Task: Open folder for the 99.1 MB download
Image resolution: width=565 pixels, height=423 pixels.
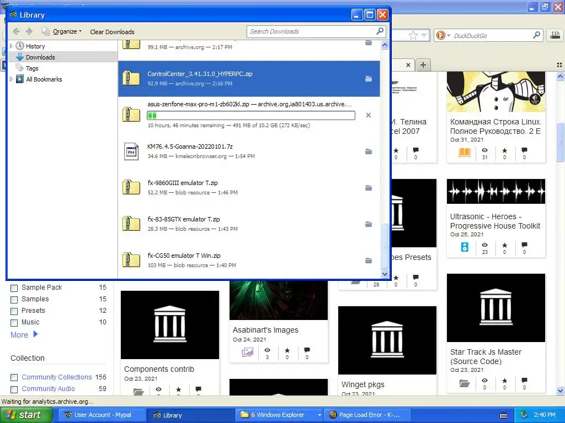Action: [x=368, y=43]
